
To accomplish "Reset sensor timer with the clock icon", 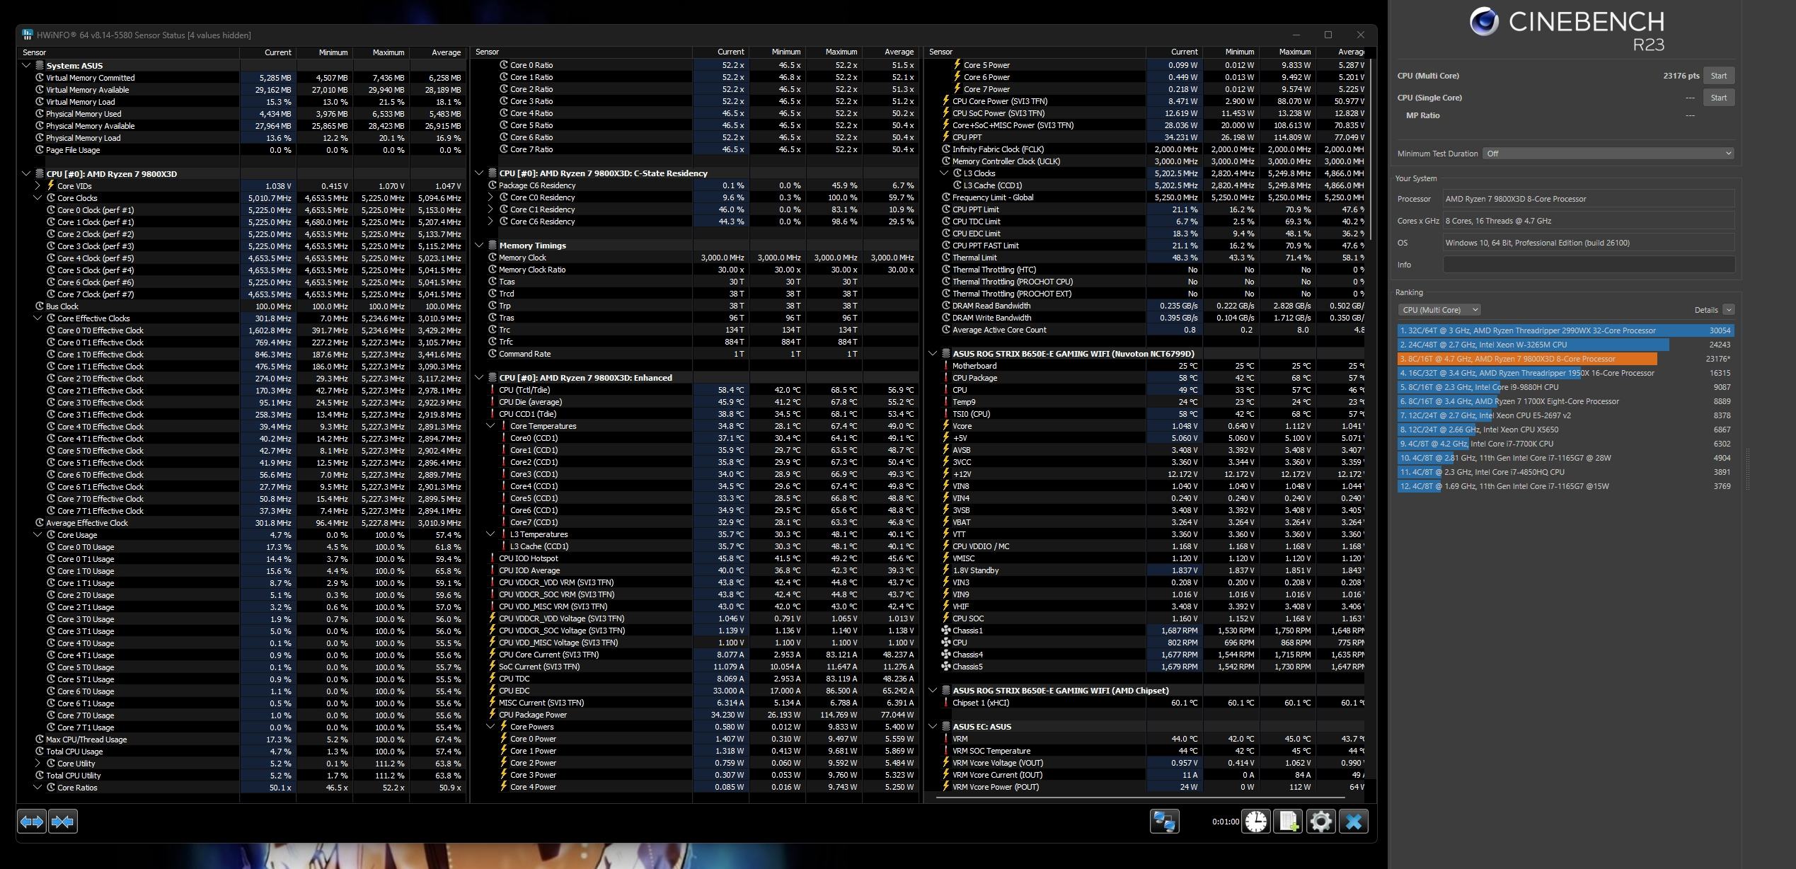I will click(1256, 822).
